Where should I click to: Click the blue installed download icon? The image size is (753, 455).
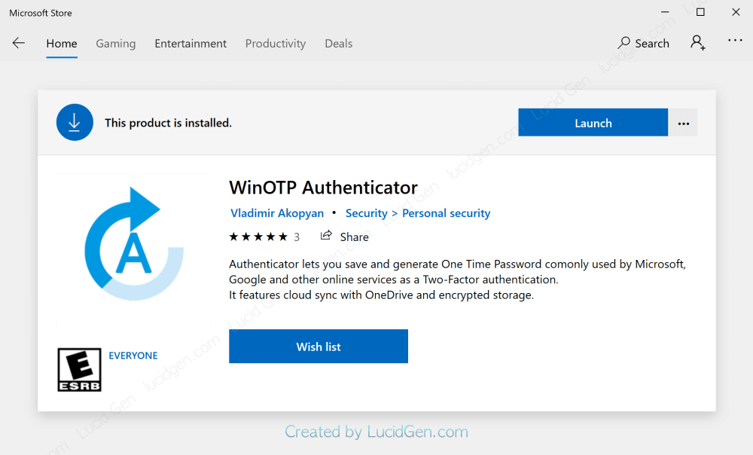[75, 123]
